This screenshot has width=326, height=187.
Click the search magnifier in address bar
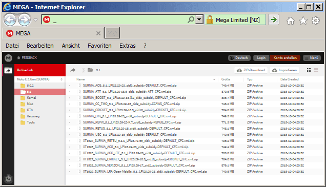(x=191, y=20)
